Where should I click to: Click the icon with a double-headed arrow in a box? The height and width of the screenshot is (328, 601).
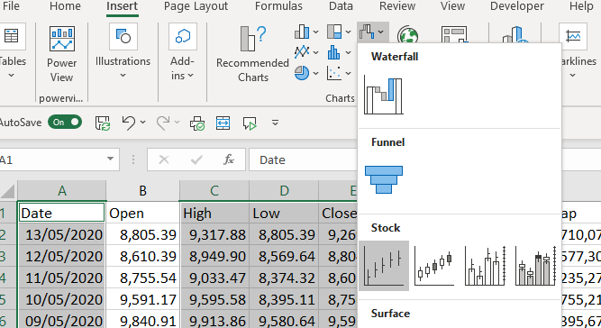coord(223,123)
